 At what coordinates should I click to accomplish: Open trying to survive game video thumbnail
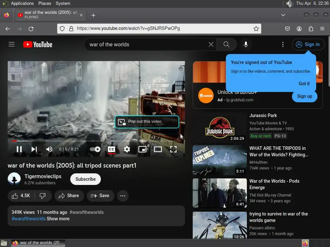(220, 225)
